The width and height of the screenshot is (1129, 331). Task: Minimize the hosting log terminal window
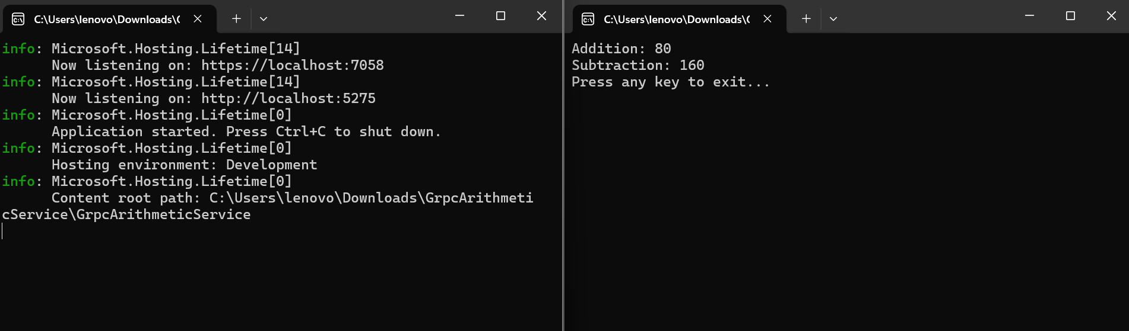pos(459,16)
